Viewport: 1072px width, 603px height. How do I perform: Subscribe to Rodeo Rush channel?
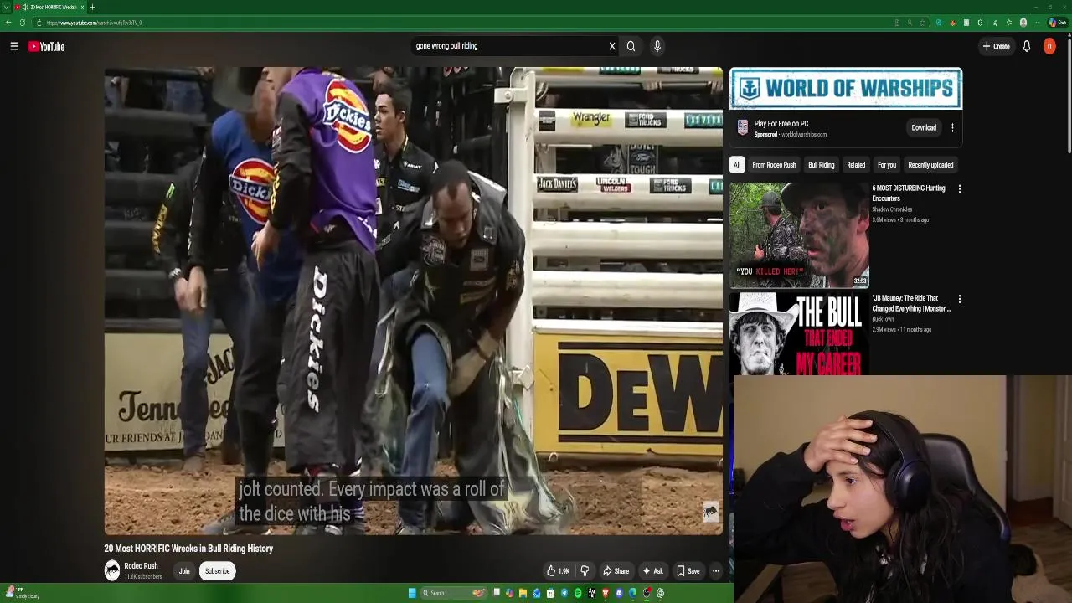[x=217, y=571]
